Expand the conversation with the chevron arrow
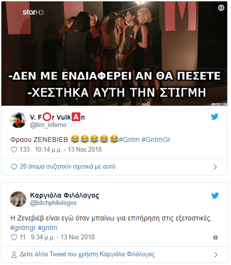 (215, 167)
